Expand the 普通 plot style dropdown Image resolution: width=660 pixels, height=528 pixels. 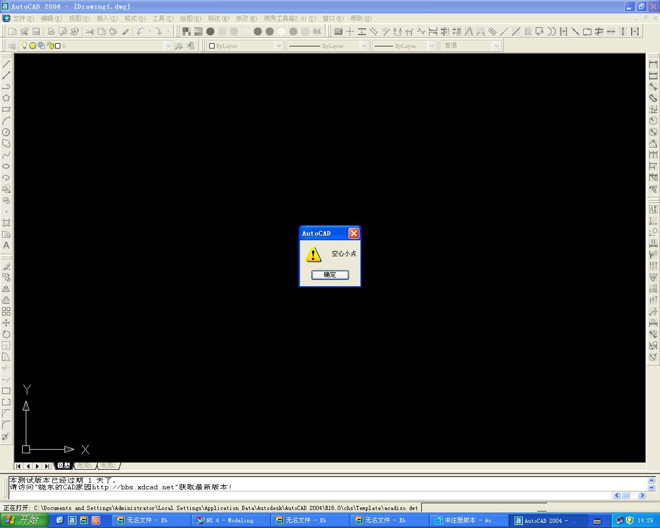pyautogui.click(x=497, y=46)
